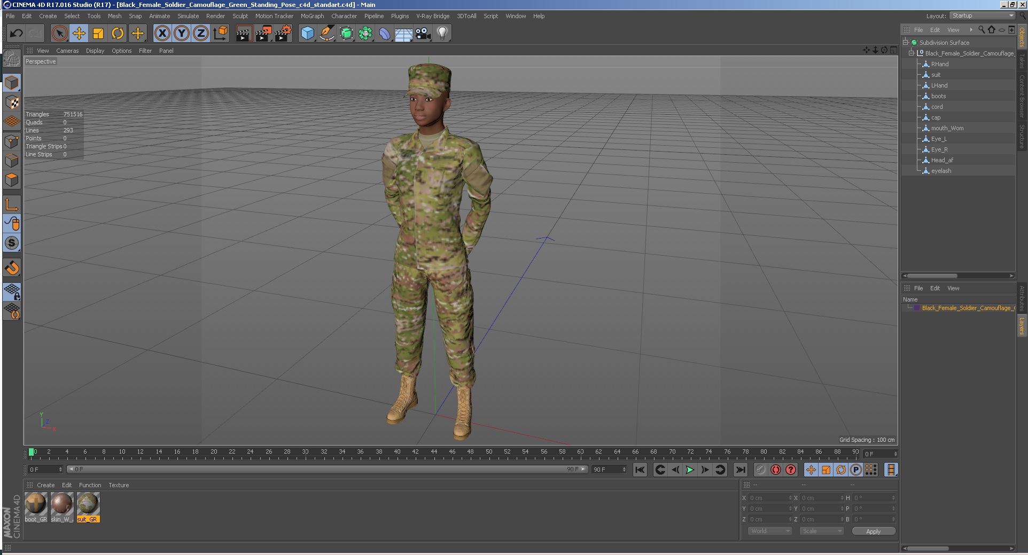Viewport: 1028px width, 555px height.
Task: Select the eyelash object
Action: click(941, 171)
